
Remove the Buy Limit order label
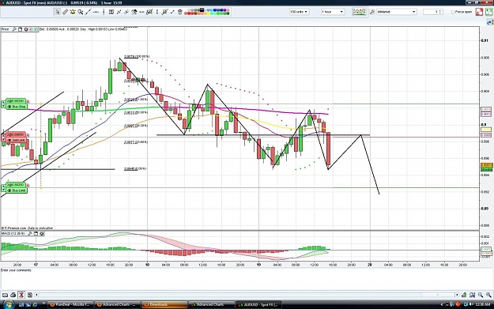pyautogui.click(x=28, y=185)
